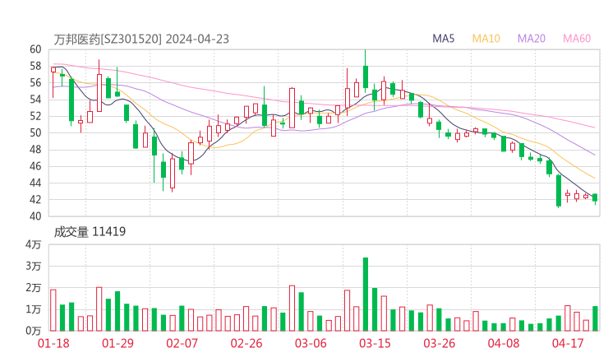This screenshot has width=608, height=362.
Task: Click the 02-26 date label
Action: click(246, 343)
